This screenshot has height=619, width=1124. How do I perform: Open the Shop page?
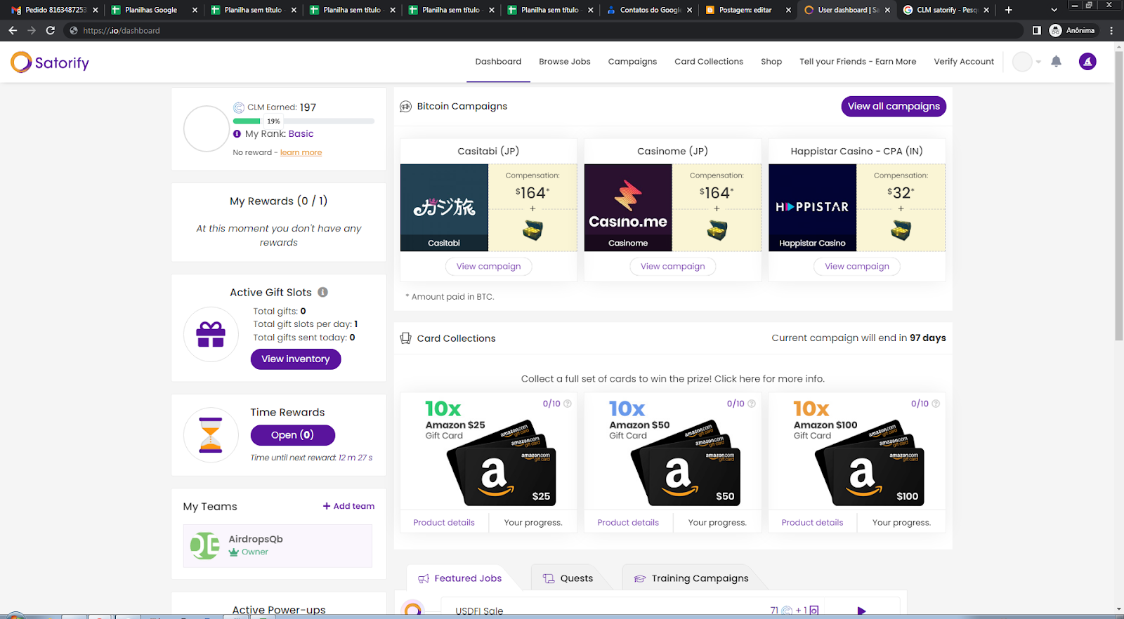[x=771, y=62]
